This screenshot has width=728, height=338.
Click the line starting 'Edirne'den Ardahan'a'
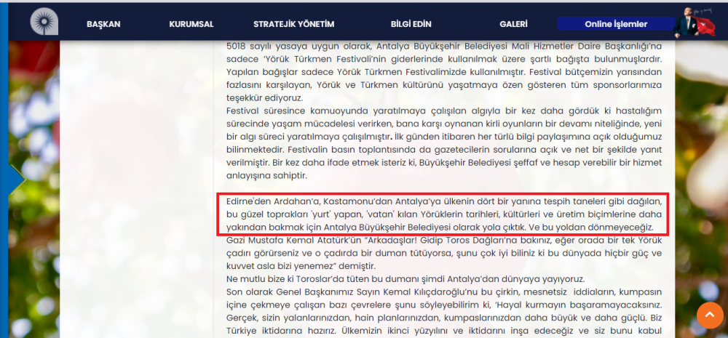(x=444, y=202)
